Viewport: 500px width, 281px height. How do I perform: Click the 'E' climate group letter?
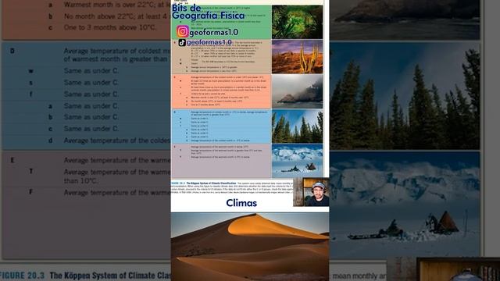pos(12,160)
